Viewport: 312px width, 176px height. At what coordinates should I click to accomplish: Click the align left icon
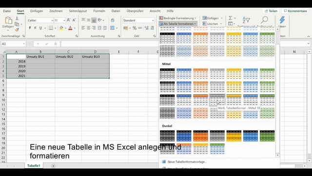83,28
